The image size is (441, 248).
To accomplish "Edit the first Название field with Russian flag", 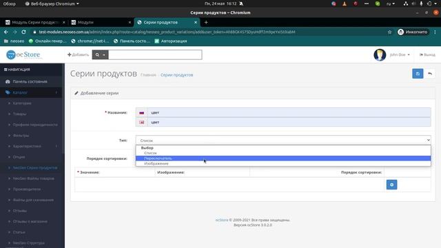I will click(x=289, y=112).
